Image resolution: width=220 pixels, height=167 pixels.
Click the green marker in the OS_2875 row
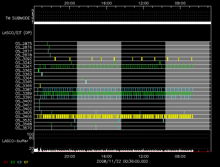[x=47, y=43]
